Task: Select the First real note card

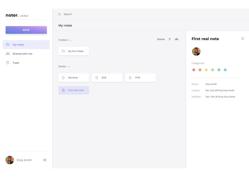Action: (74, 90)
